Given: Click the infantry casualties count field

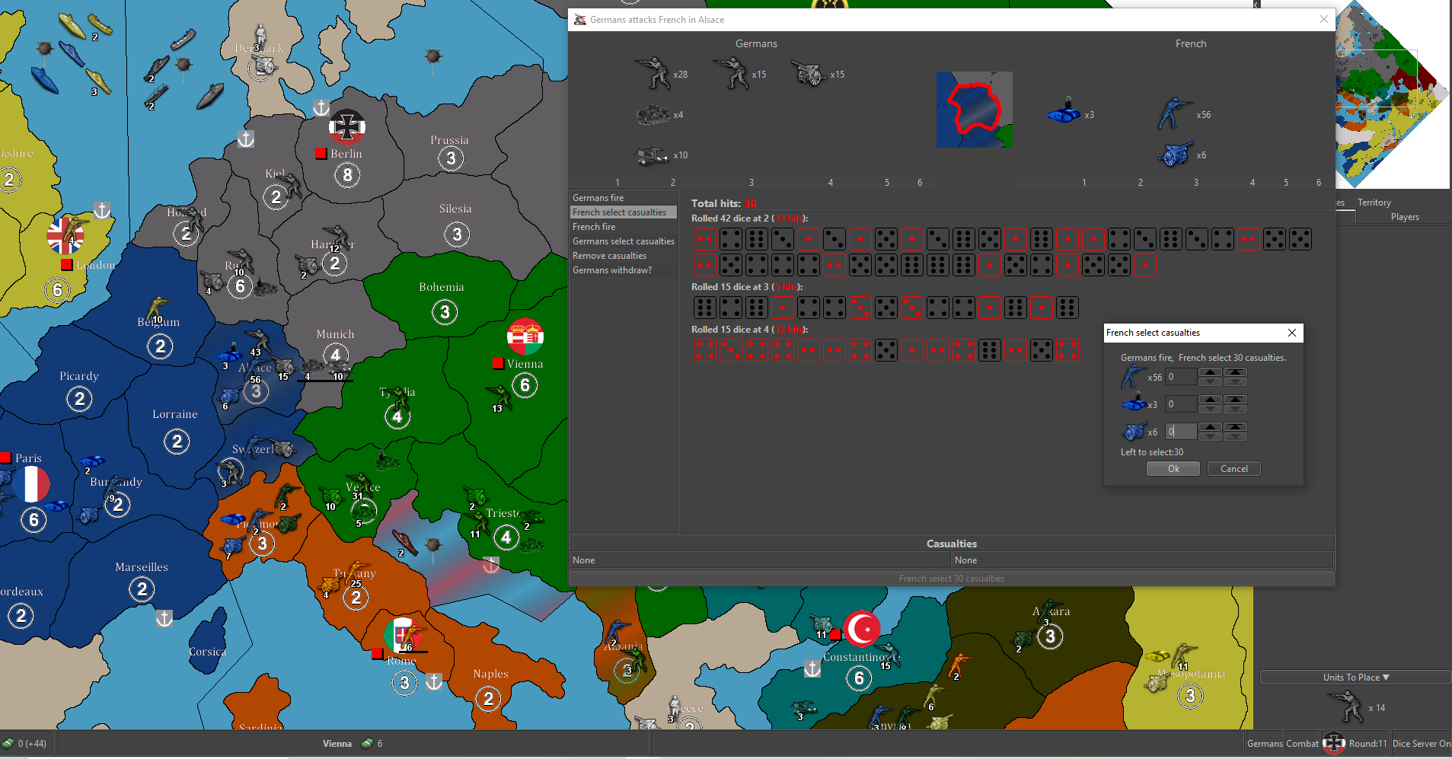Looking at the screenshot, I should coord(1180,377).
